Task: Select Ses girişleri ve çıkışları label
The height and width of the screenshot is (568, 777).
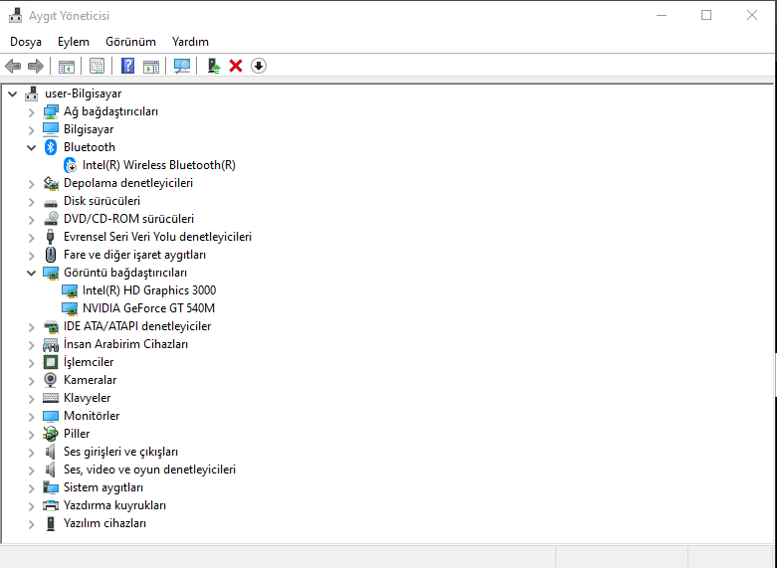Action: point(121,452)
